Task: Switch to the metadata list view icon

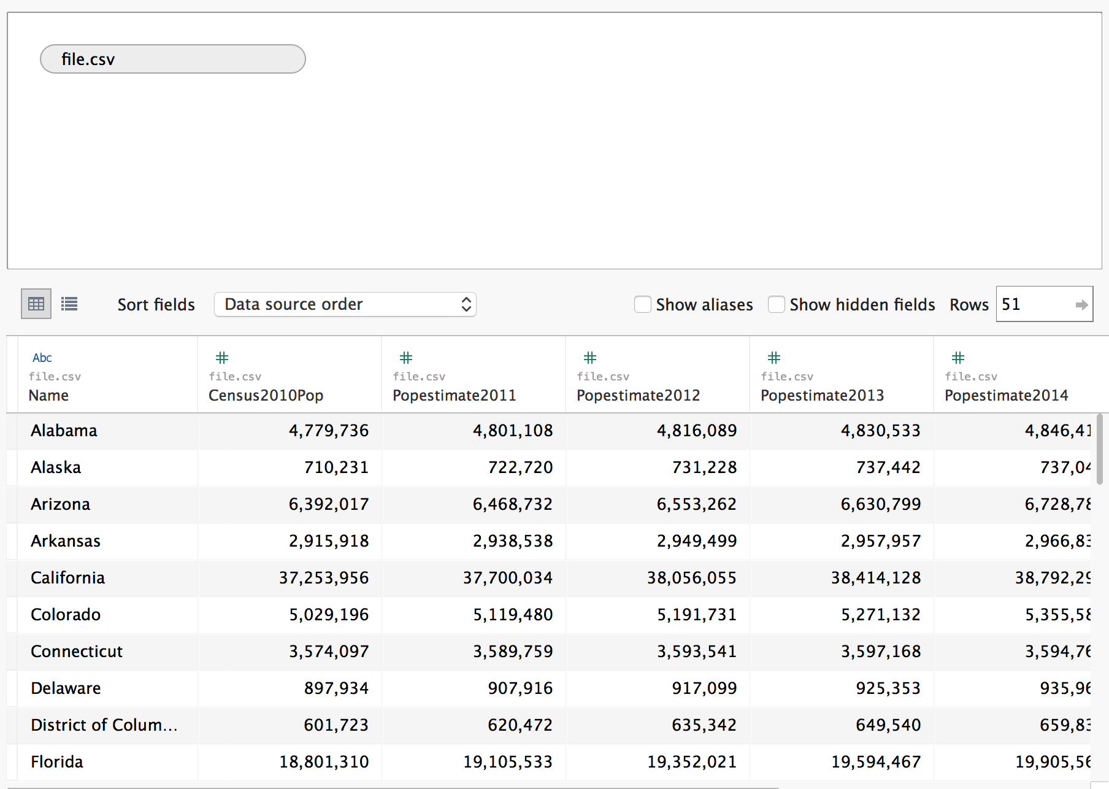Action: 69,304
